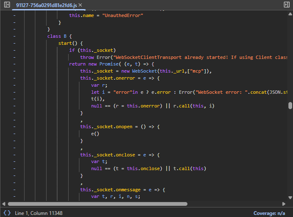Click the 'var t;' line
The width and height of the screenshot is (293, 217).
pos(99,161)
